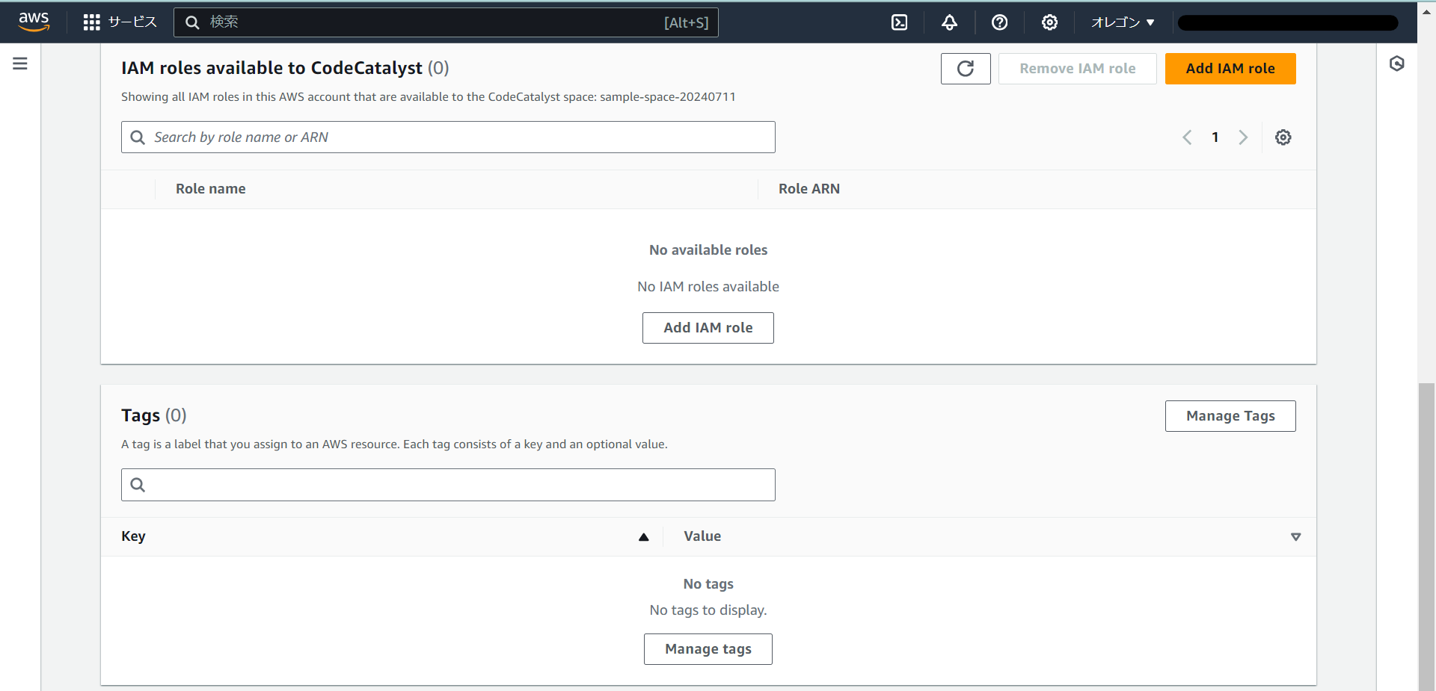The width and height of the screenshot is (1436, 691).
Task: Refresh the IAM roles list
Action: click(965, 68)
